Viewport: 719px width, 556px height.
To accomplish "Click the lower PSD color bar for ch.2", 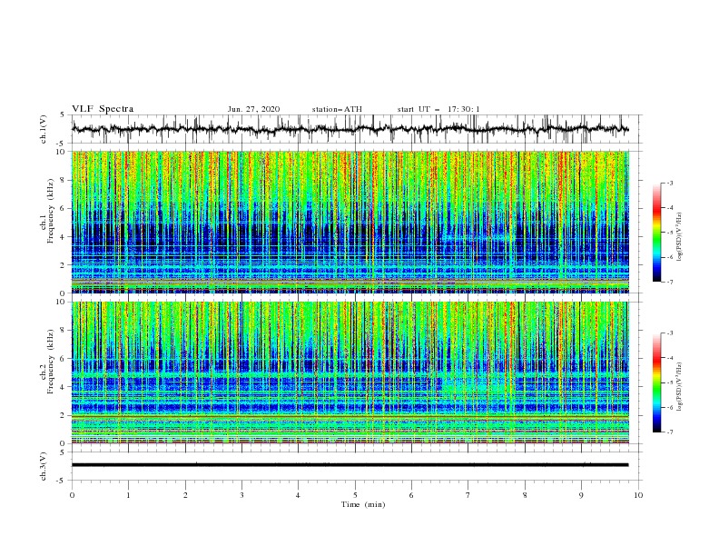I will click(657, 382).
